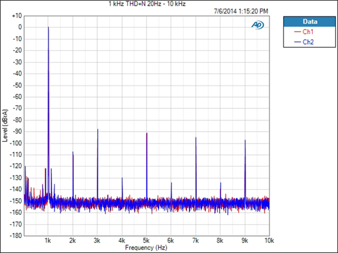Viewport: 338px width, 253px height.
Task: Click the 7/6/2014 timestamp text
Action: tap(241, 10)
